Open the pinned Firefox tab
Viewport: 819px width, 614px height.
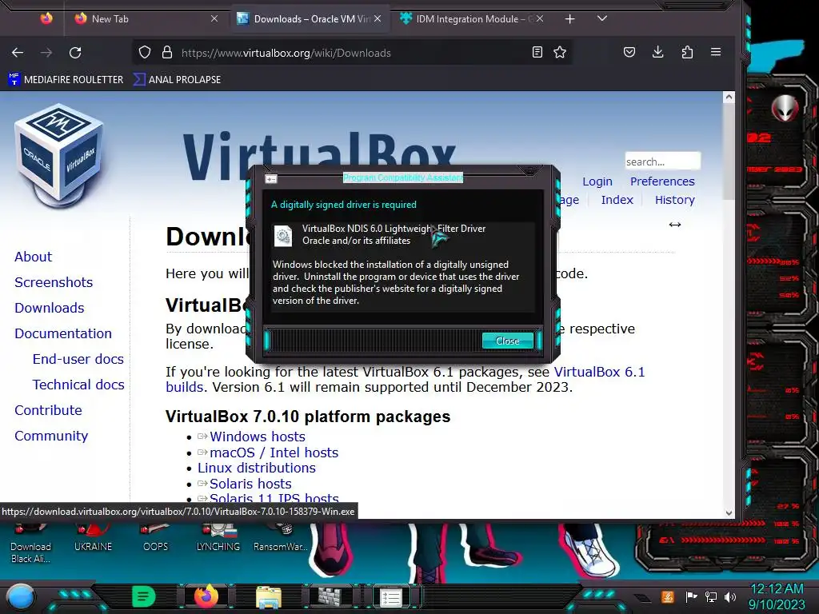pyautogui.click(x=46, y=19)
